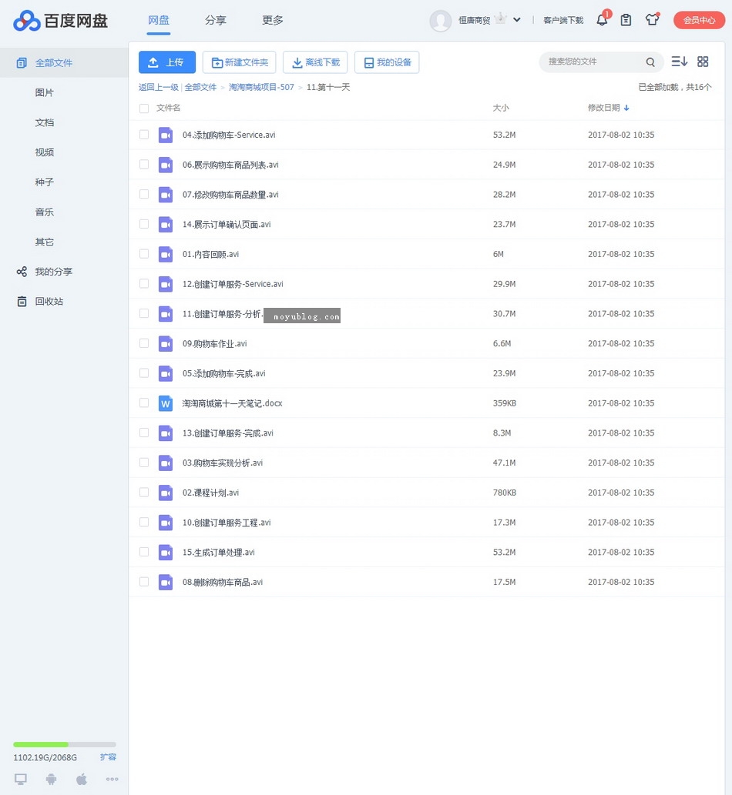Click the Word icon of 淘淘商城第十一天笔记.docx
The image size is (732, 795).
(x=166, y=403)
